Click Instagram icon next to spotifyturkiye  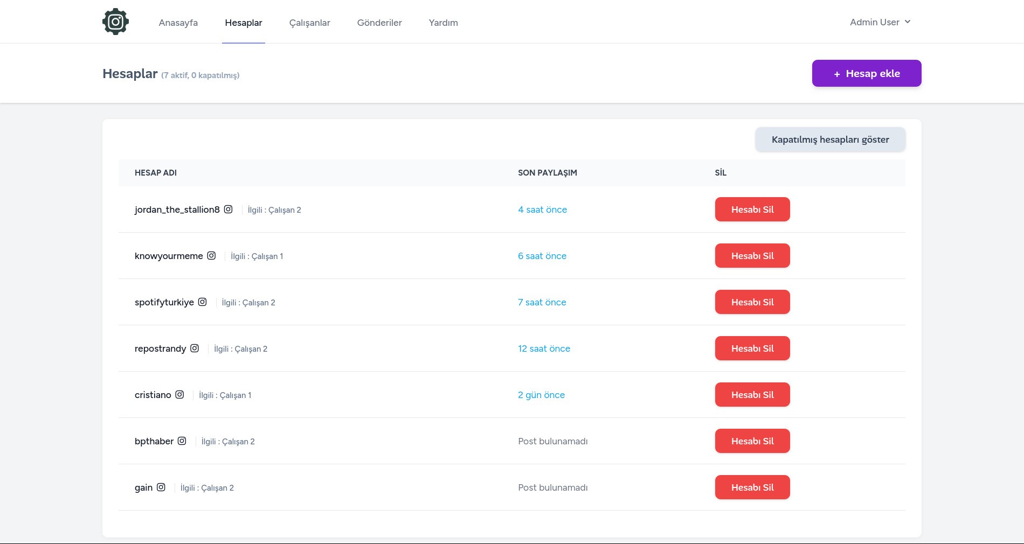point(203,302)
